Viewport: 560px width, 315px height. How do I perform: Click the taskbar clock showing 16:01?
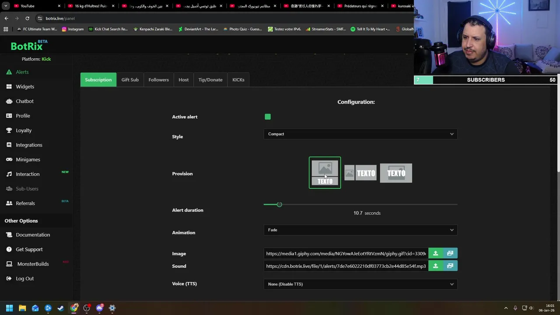(x=546, y=308)
